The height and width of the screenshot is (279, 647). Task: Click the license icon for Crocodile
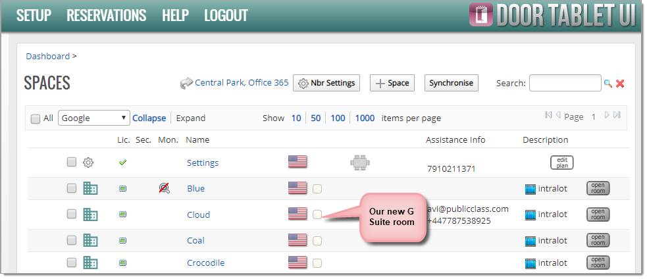(x=122, y=263)
